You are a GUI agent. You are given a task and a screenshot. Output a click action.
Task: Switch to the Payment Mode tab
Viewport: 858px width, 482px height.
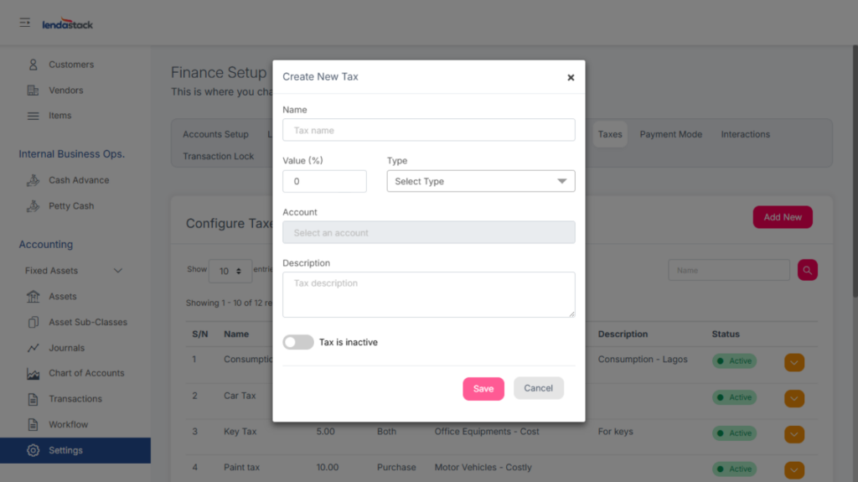[x=670, y=134]
